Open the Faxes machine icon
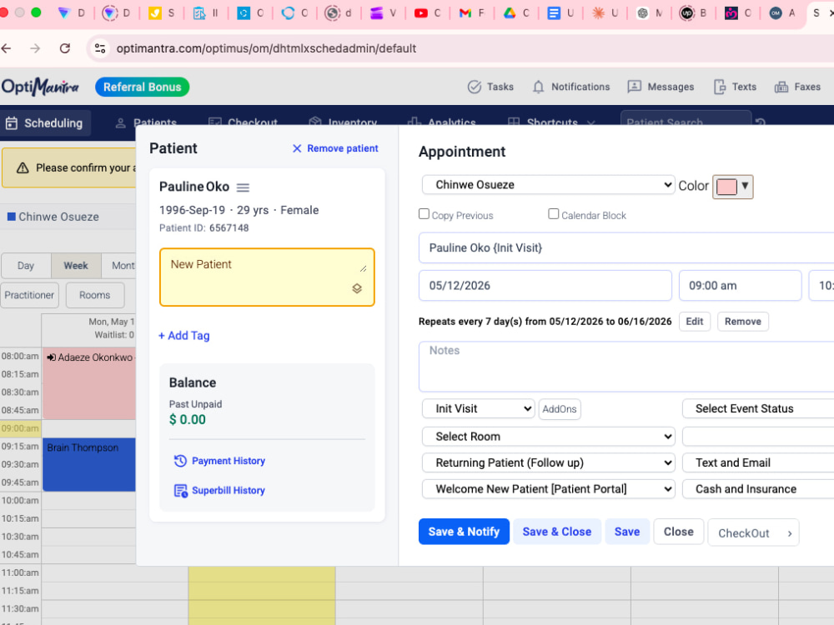The height and width of the screenshot is (625, 834). point(781,87)
